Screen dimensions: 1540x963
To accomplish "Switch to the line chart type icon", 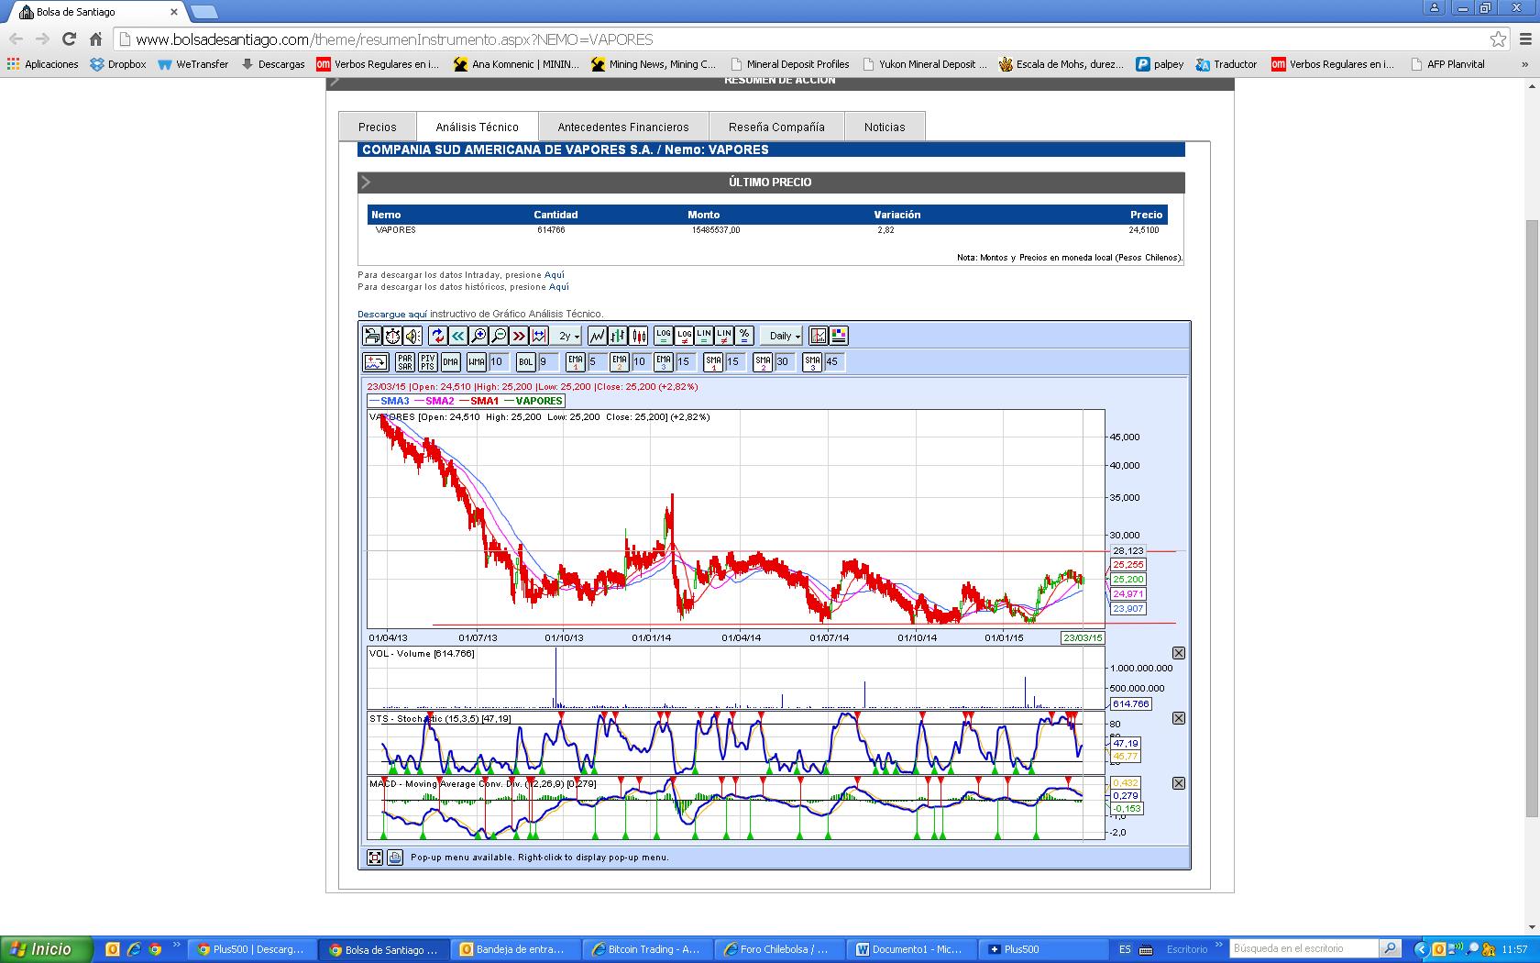I will (x=597, y=336).
